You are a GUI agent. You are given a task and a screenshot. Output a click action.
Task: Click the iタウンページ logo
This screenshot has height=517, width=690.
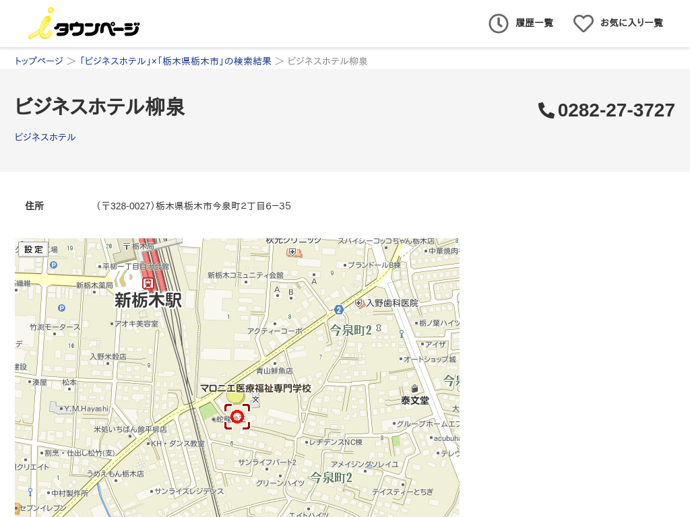point(84,24)
